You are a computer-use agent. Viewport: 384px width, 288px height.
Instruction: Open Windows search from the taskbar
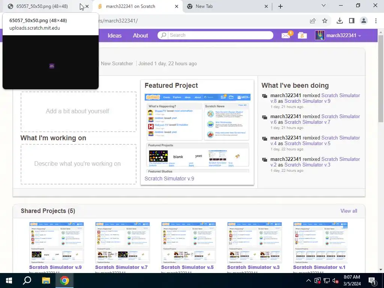[x=27, y=280]
